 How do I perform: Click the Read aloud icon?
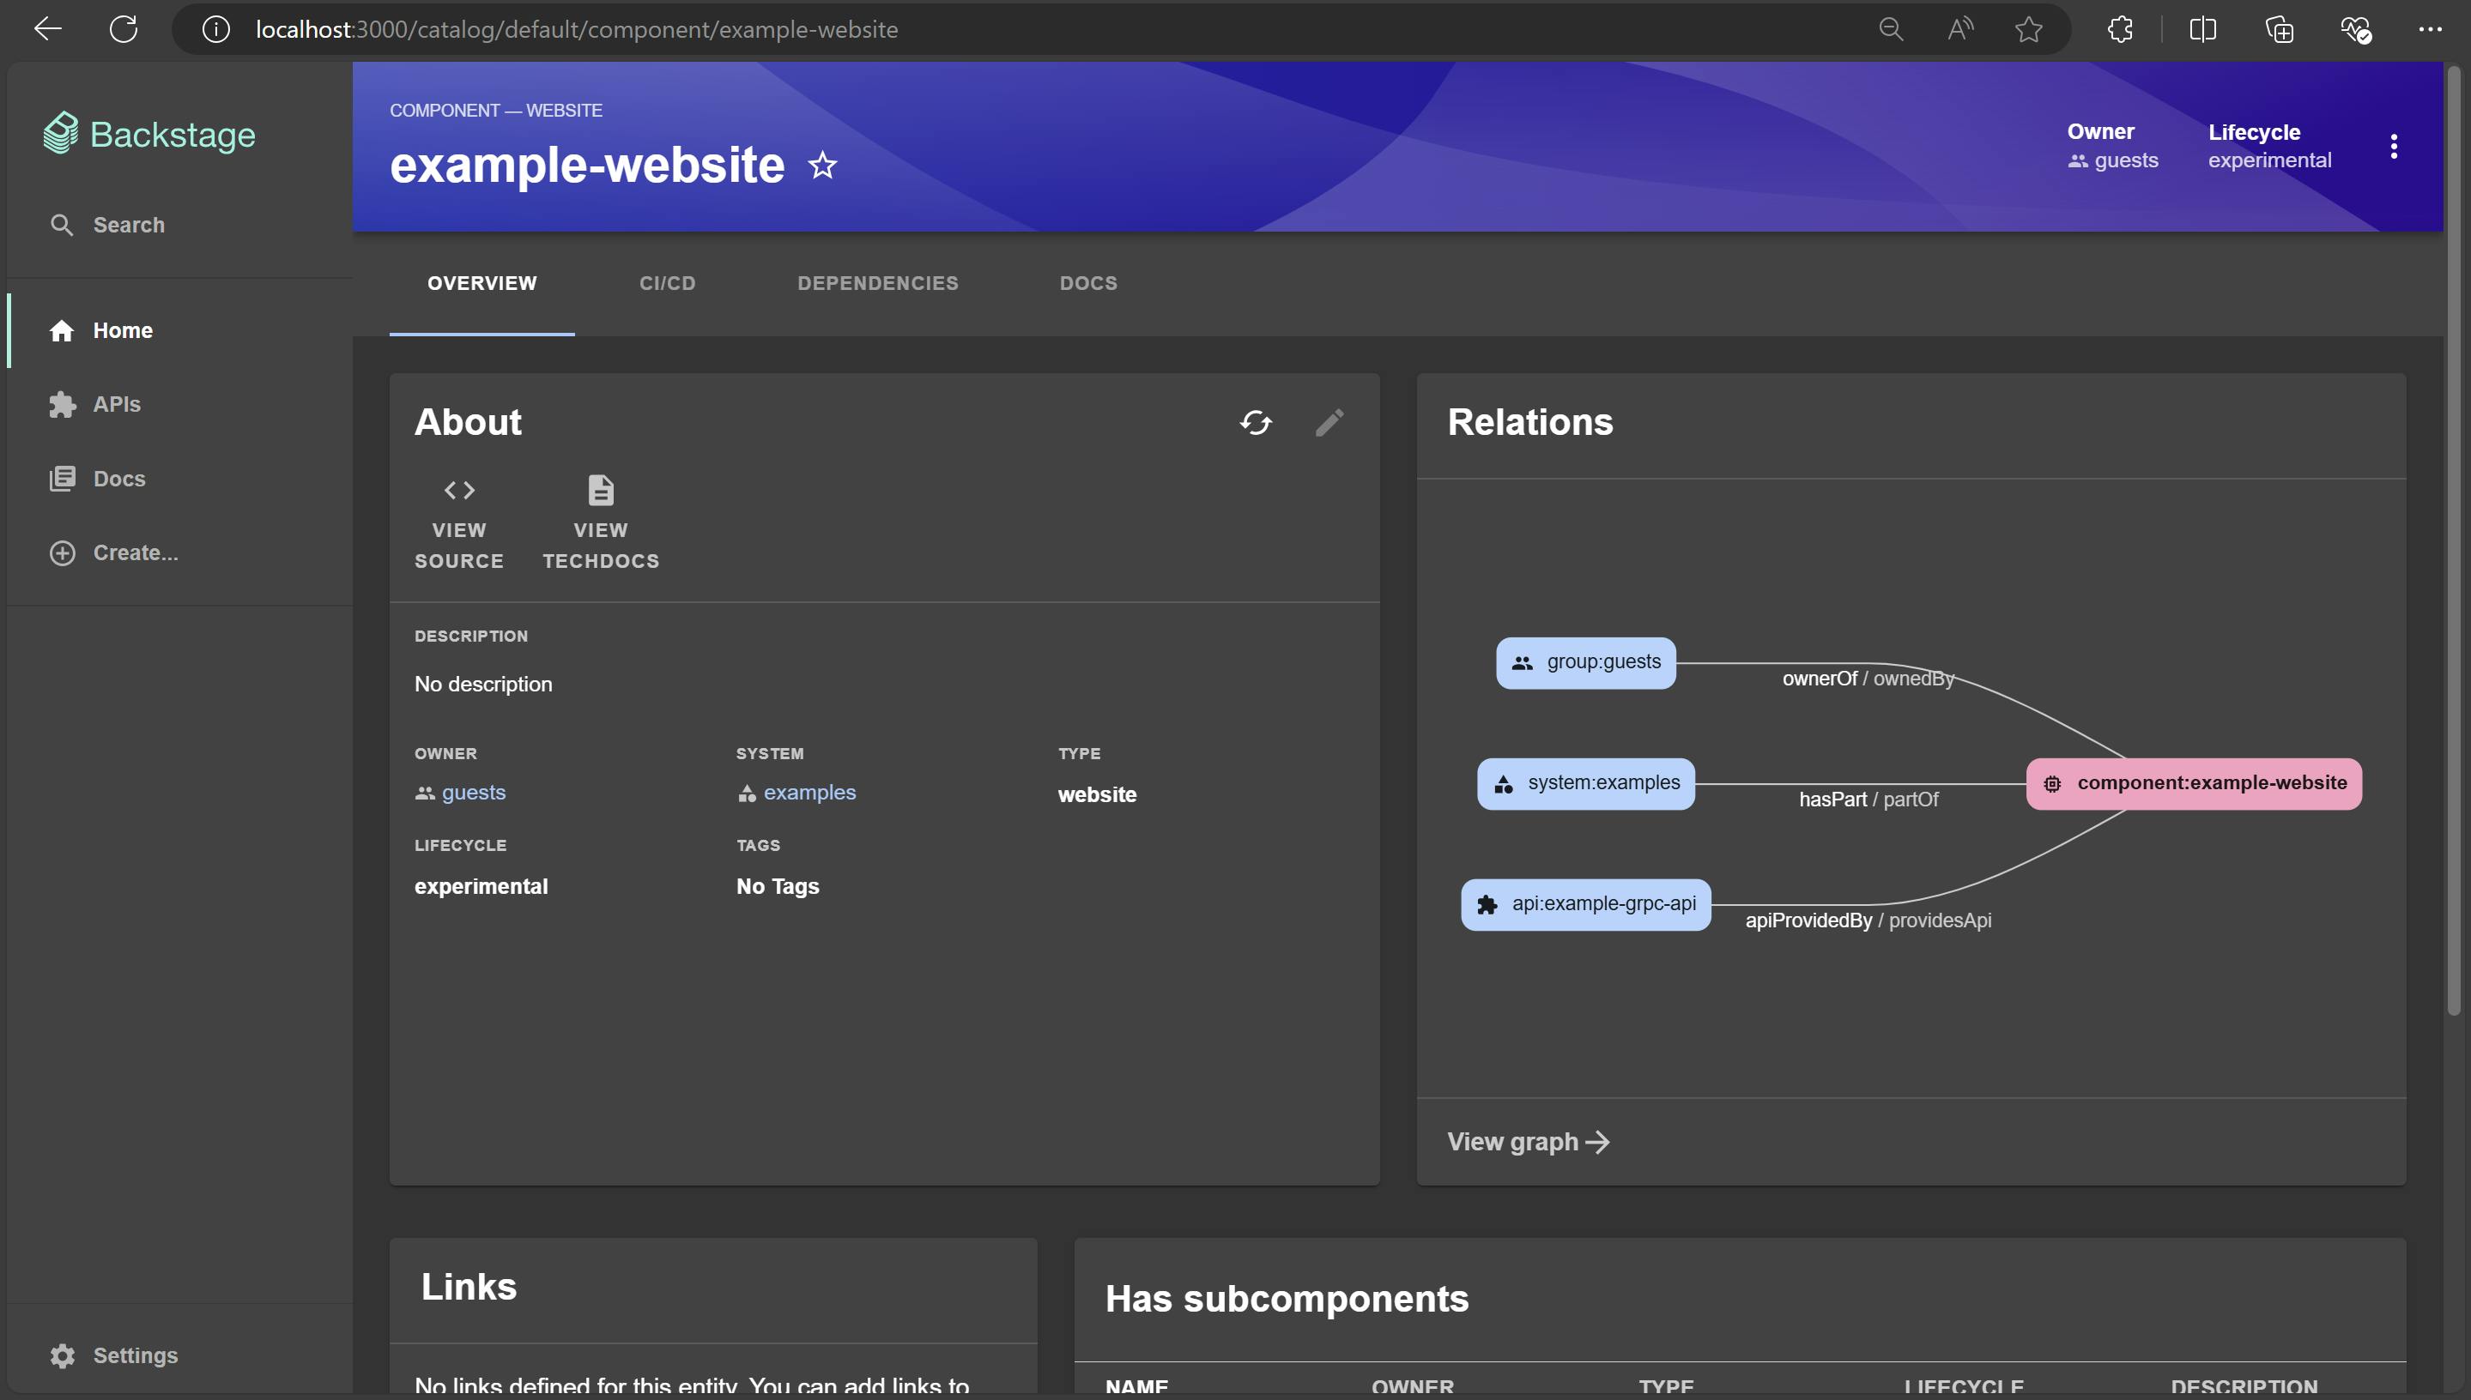(1959, 30)
